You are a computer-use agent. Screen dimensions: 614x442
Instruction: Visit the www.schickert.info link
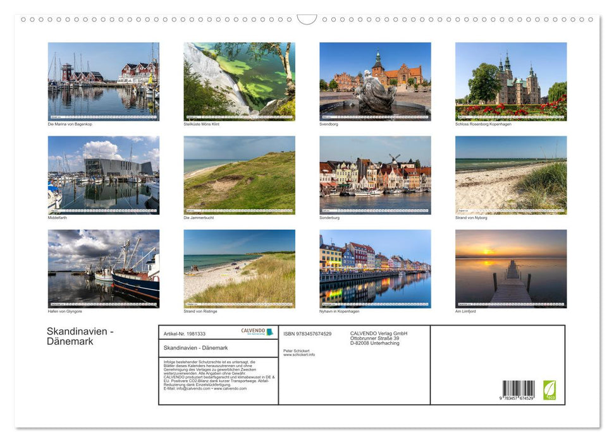(x=299, y=355)
